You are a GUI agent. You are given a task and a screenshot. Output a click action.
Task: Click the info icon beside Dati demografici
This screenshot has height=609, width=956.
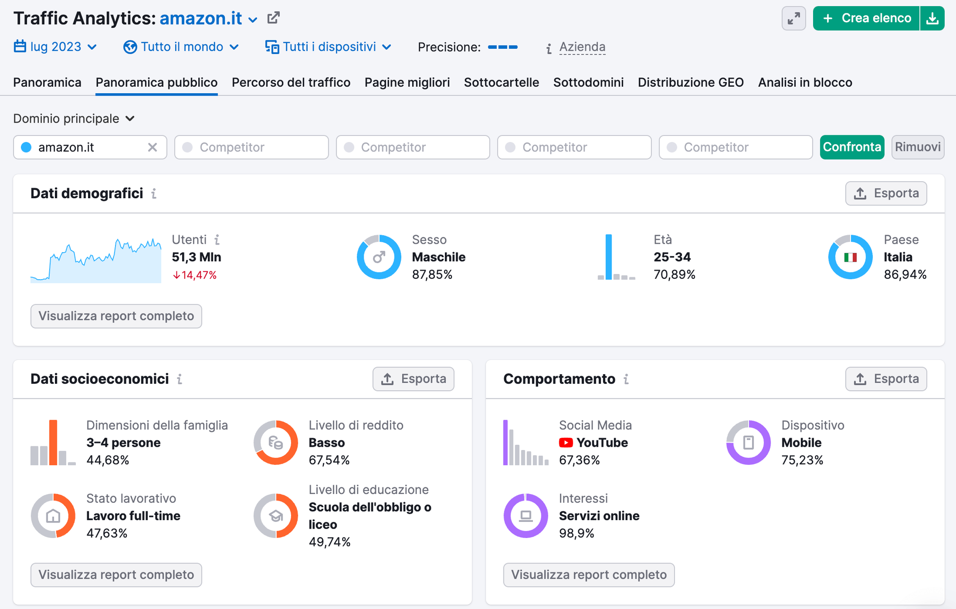[154, 194]
